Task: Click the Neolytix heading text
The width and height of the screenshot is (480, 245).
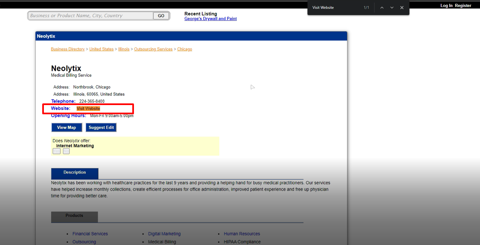Action: click(x=66, y=68)
